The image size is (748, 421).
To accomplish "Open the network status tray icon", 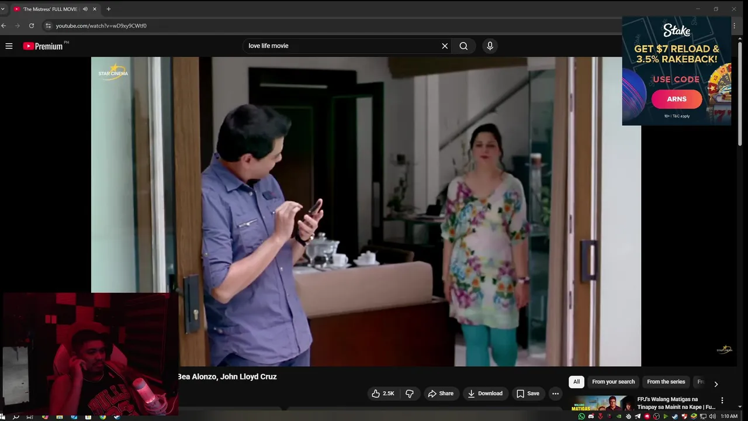I will click(703, 416).
